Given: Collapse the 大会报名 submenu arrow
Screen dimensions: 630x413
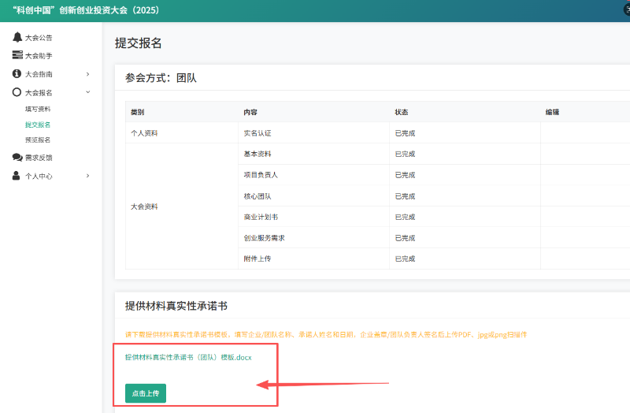Looking at the screenshot, I should click(x=87, y=92).
